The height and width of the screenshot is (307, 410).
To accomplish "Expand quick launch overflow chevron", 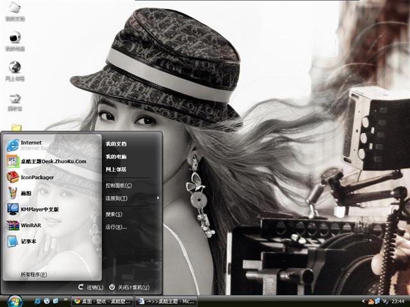I will (x=65, y=299).
